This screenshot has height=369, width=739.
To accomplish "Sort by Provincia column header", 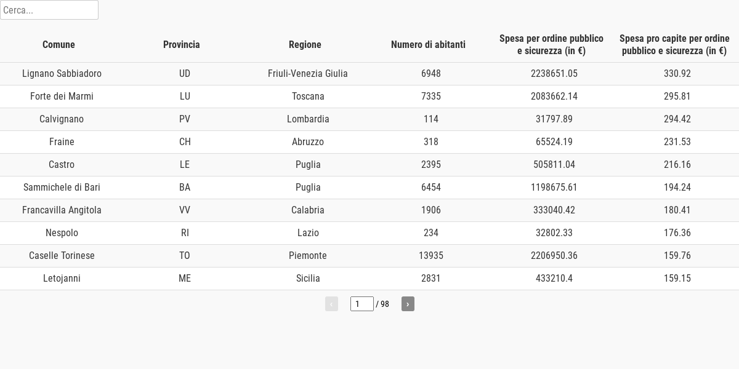I will click(x=182, y=44).
